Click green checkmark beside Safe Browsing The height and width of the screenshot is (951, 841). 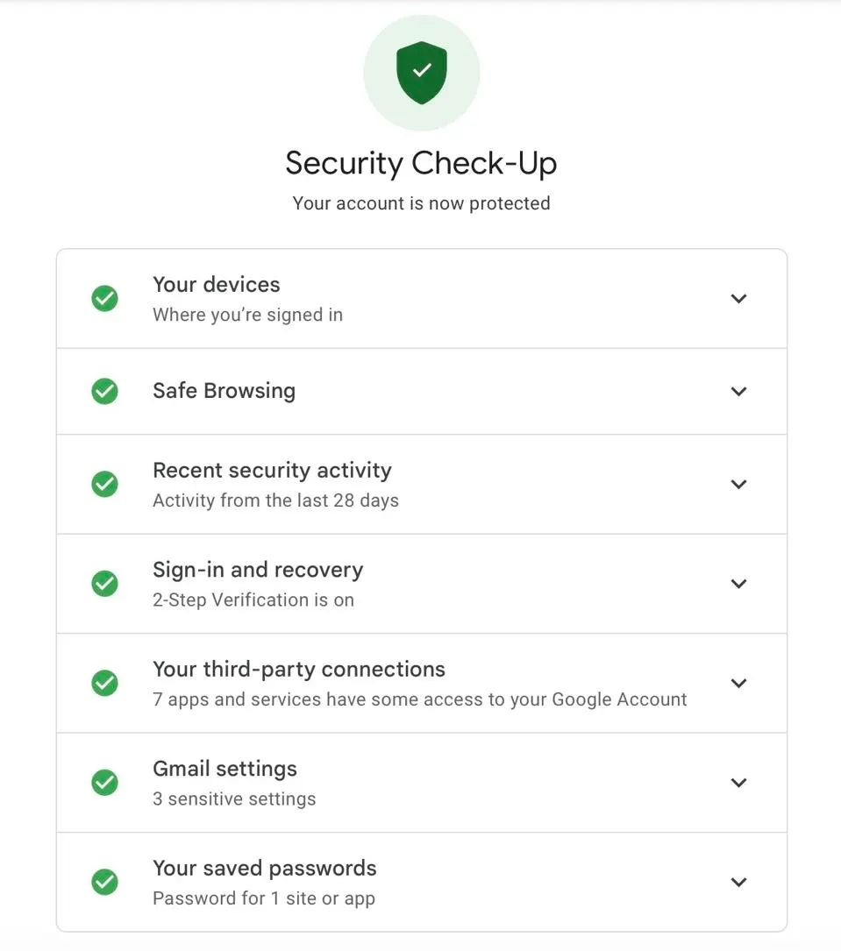tap(105, 391)
